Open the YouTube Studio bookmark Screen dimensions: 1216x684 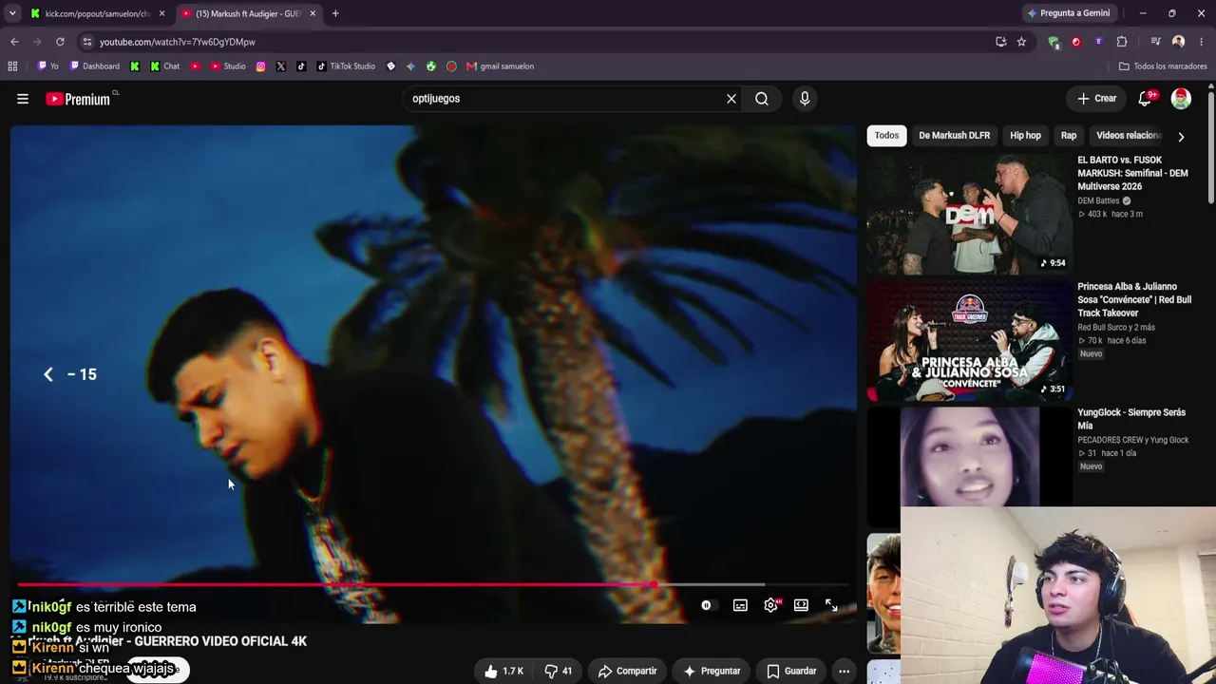(x=228, y=66)
